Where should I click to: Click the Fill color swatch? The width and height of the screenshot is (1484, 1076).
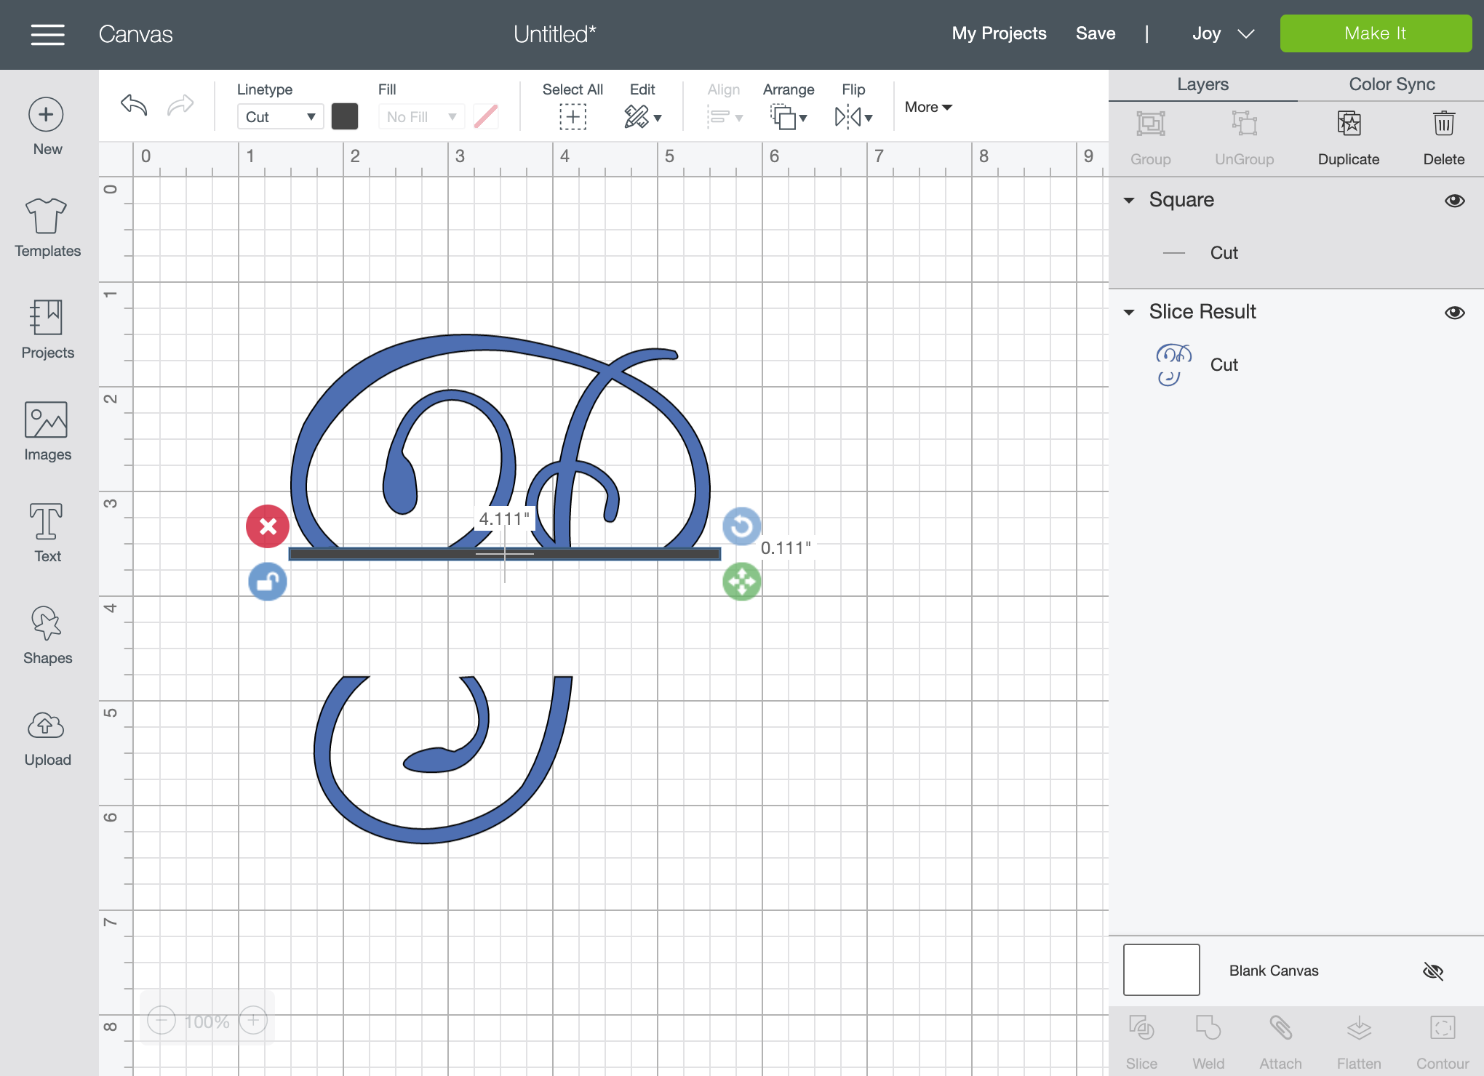coord(485,116)
